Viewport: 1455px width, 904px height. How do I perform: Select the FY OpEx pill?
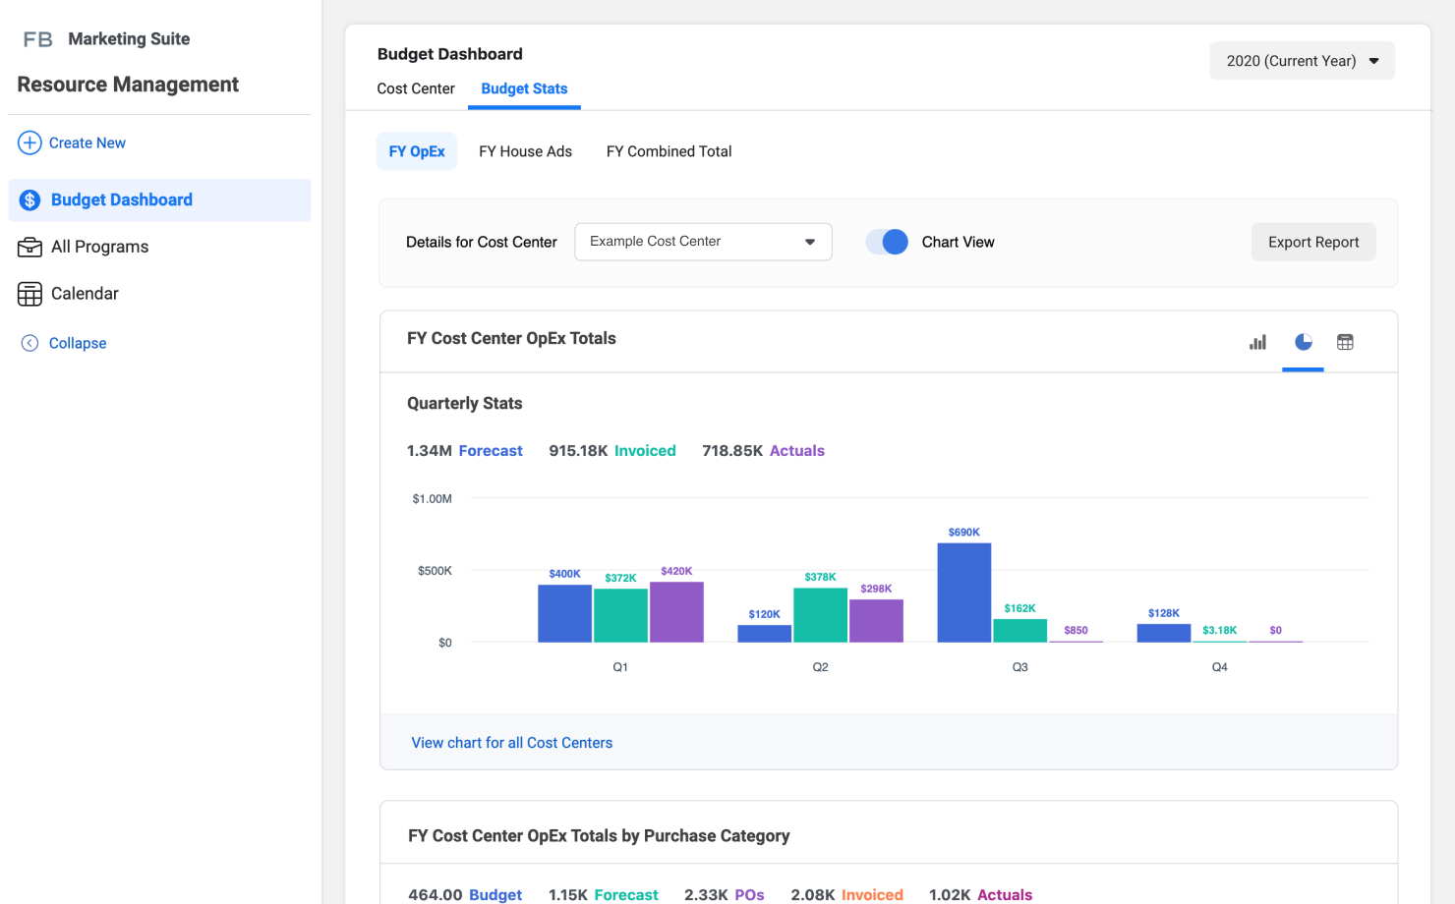coord(417,151)
